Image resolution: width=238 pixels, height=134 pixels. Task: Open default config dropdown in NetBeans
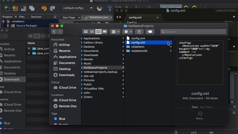tap(77, 8)
